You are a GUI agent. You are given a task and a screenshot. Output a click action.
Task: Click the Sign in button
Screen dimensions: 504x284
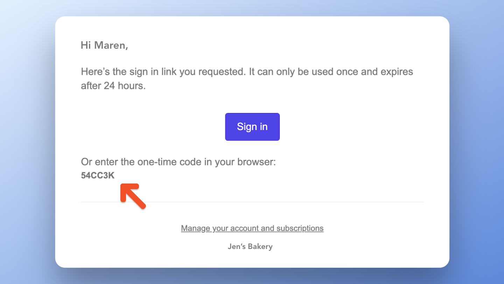pos(252,127)
